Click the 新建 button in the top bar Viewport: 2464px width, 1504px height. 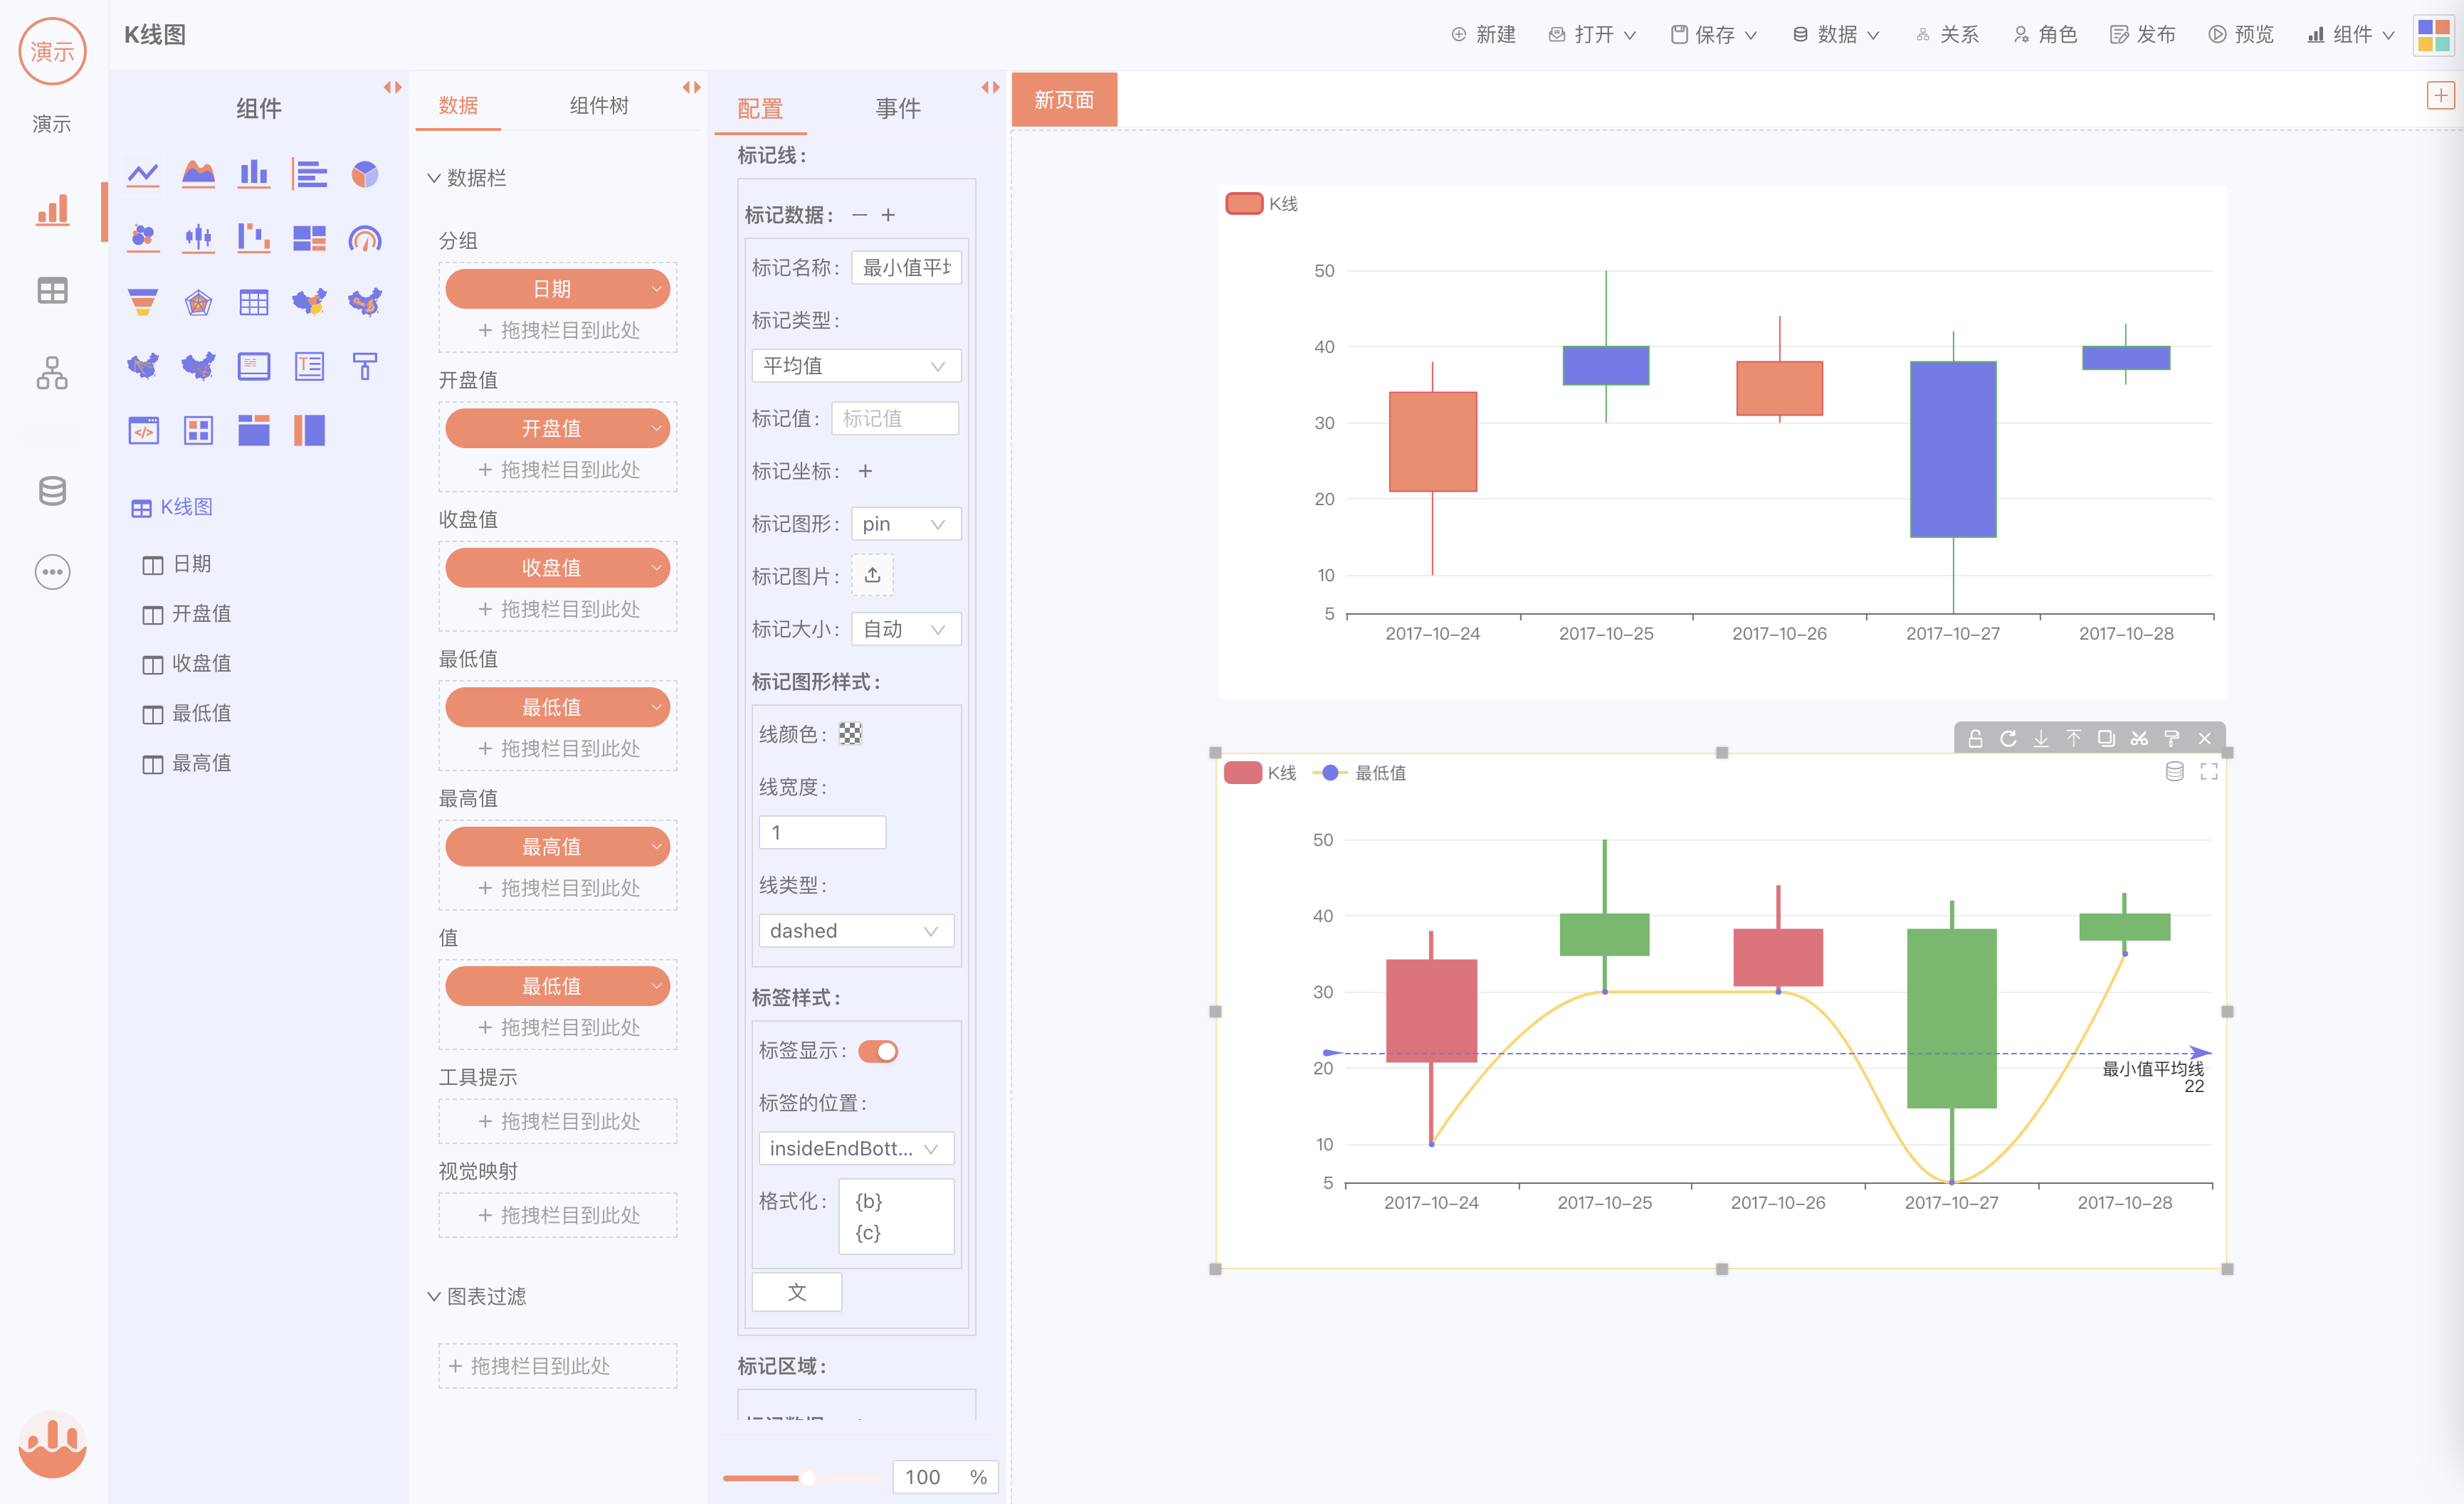tap(1483, 35)
